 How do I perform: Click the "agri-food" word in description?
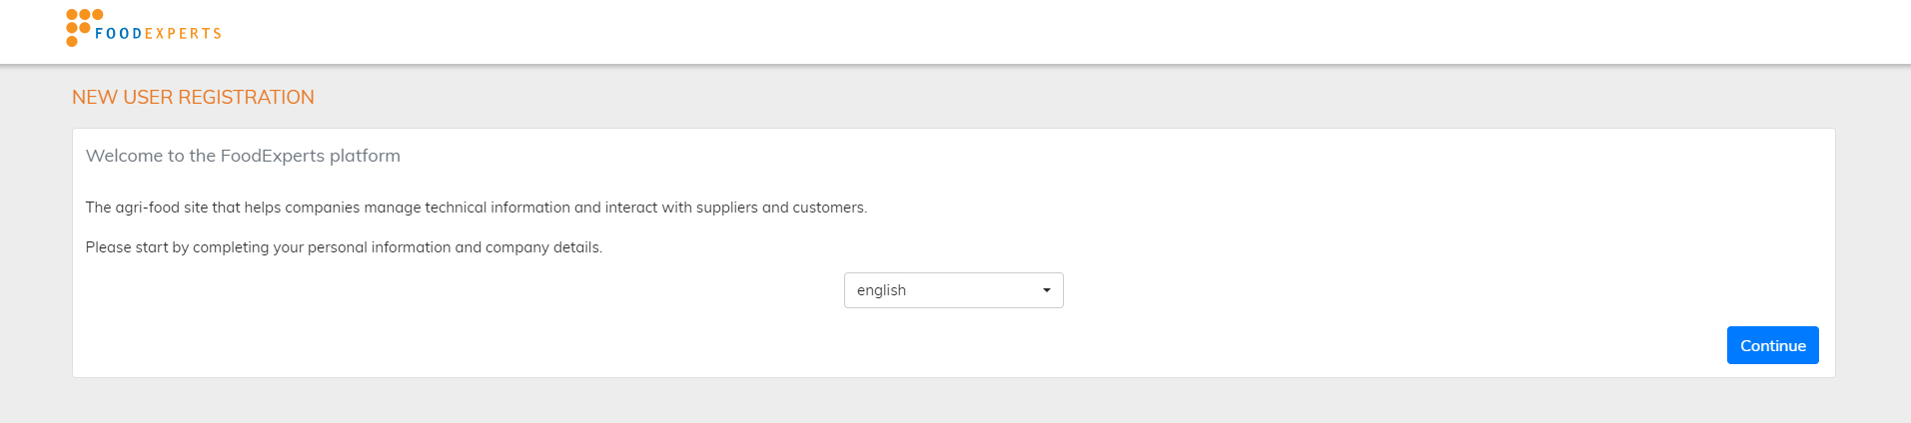(148, 208)
